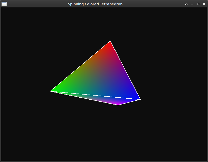The width and height of the screenshot is (208, 162).
Task: Click the green left vertex of the tetrahedron
Action: click(x=51, y=91)
